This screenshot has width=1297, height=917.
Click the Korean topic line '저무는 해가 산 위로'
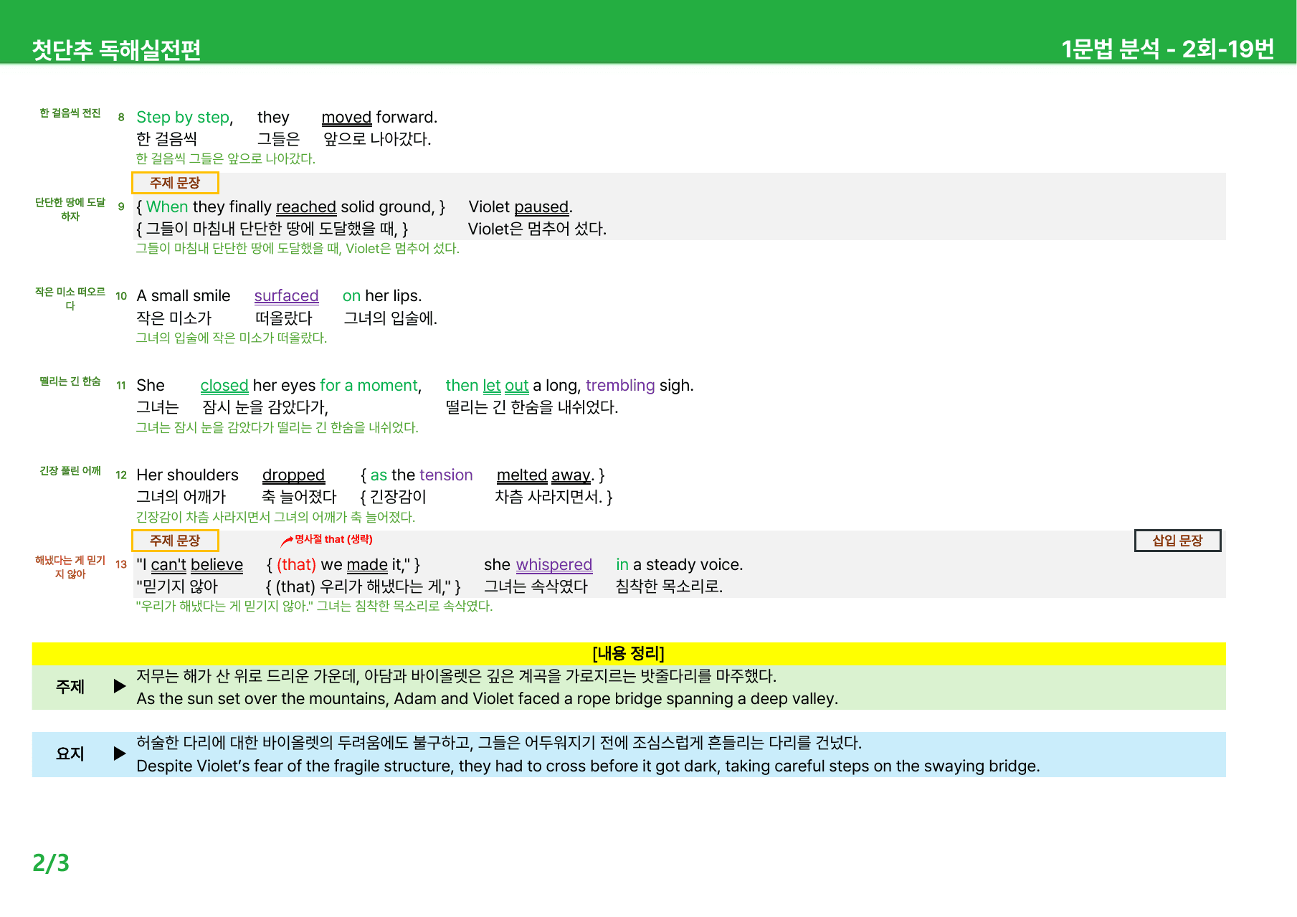pyautogui.click(x=457, y=675)
